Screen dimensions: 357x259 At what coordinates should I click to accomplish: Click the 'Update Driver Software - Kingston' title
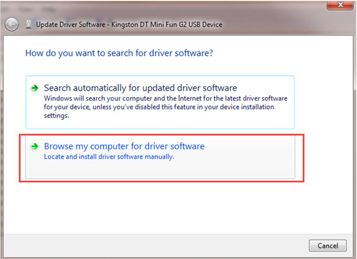pos(129,24)
